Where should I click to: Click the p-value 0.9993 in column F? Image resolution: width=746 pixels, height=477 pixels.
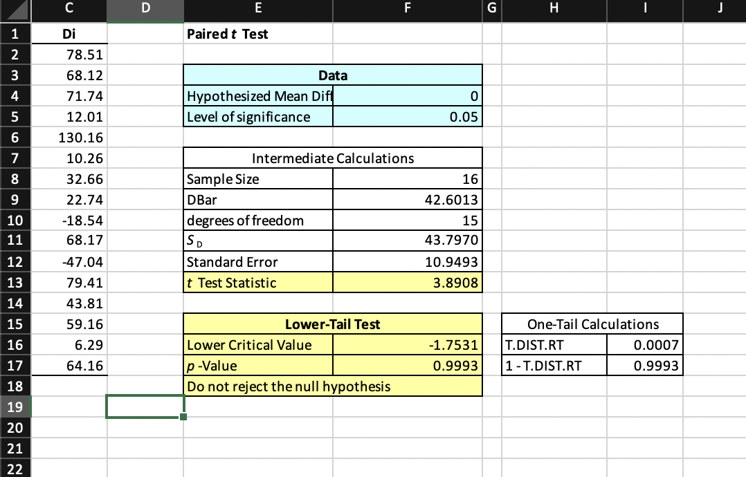[x=407, y=365]
